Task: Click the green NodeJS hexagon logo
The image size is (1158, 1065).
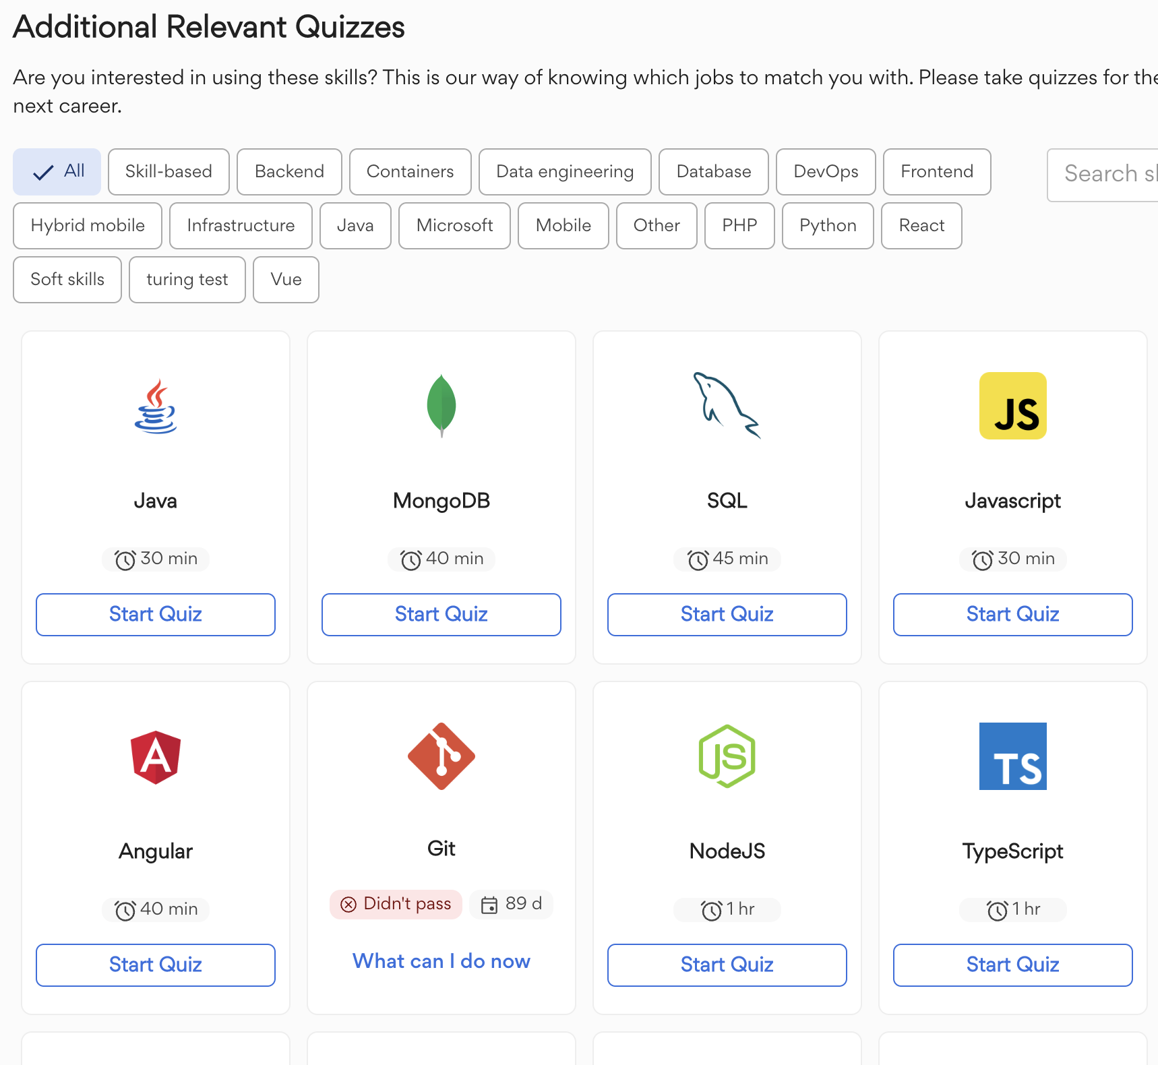Action: coord(727,756)
